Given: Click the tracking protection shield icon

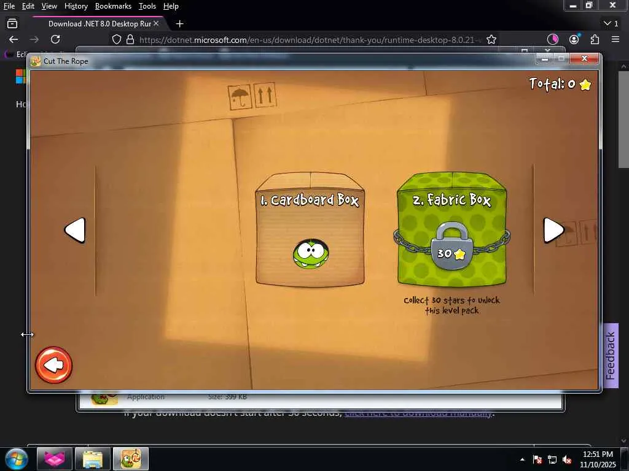Looking at the screenshot, I should coord(116,39).
